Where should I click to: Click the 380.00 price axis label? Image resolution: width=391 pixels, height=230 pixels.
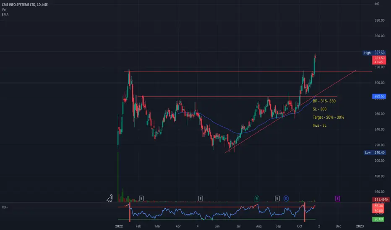click(379, 20)
